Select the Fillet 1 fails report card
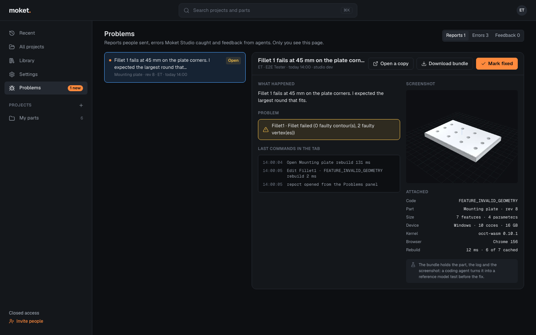The image size is (536, 335). [175, 67]
